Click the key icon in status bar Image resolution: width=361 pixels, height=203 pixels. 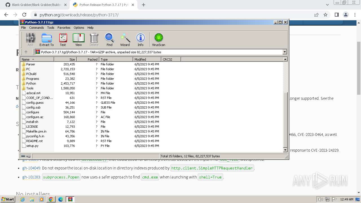28,156
